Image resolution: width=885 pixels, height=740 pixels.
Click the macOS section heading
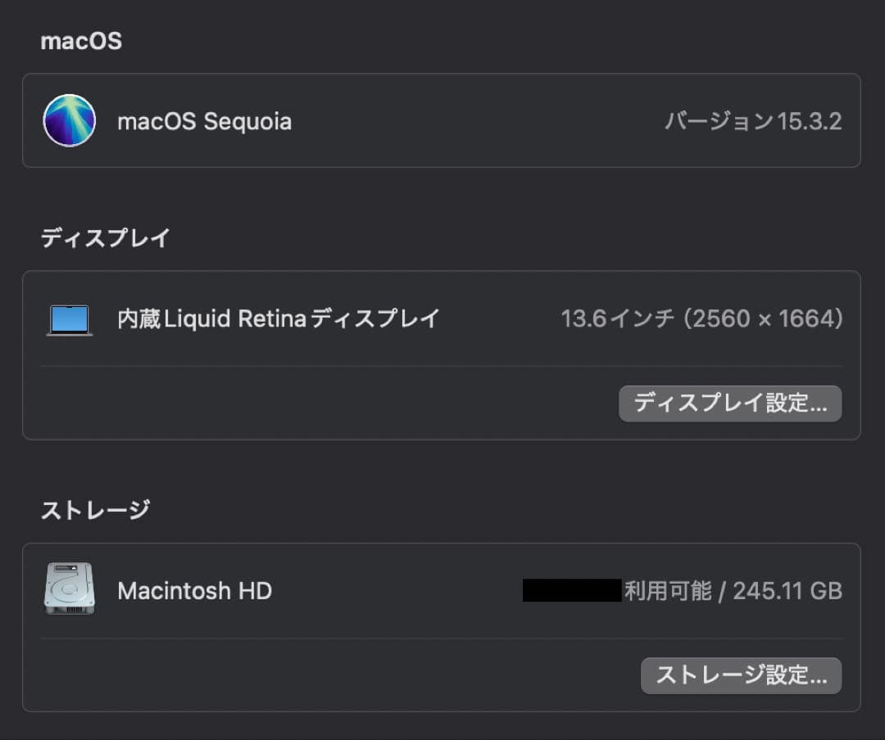(x=81, y=40)
